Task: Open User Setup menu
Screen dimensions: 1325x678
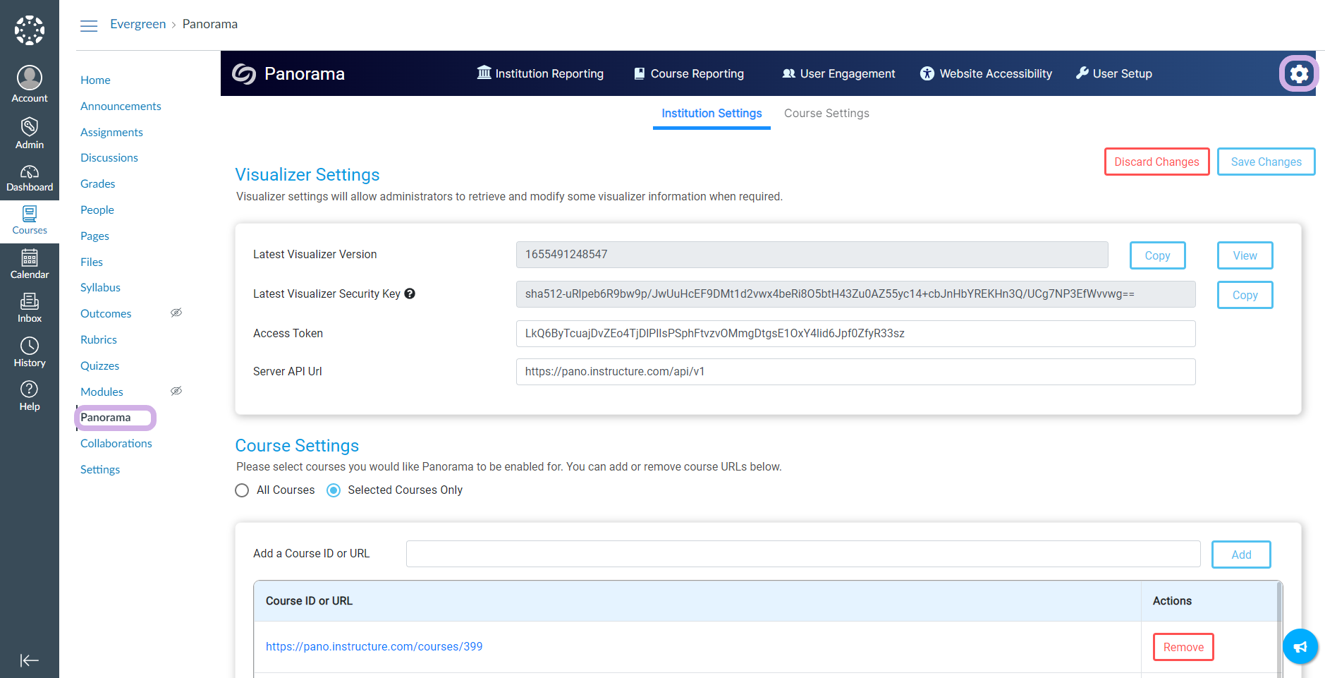Action: pos(1114,73)
